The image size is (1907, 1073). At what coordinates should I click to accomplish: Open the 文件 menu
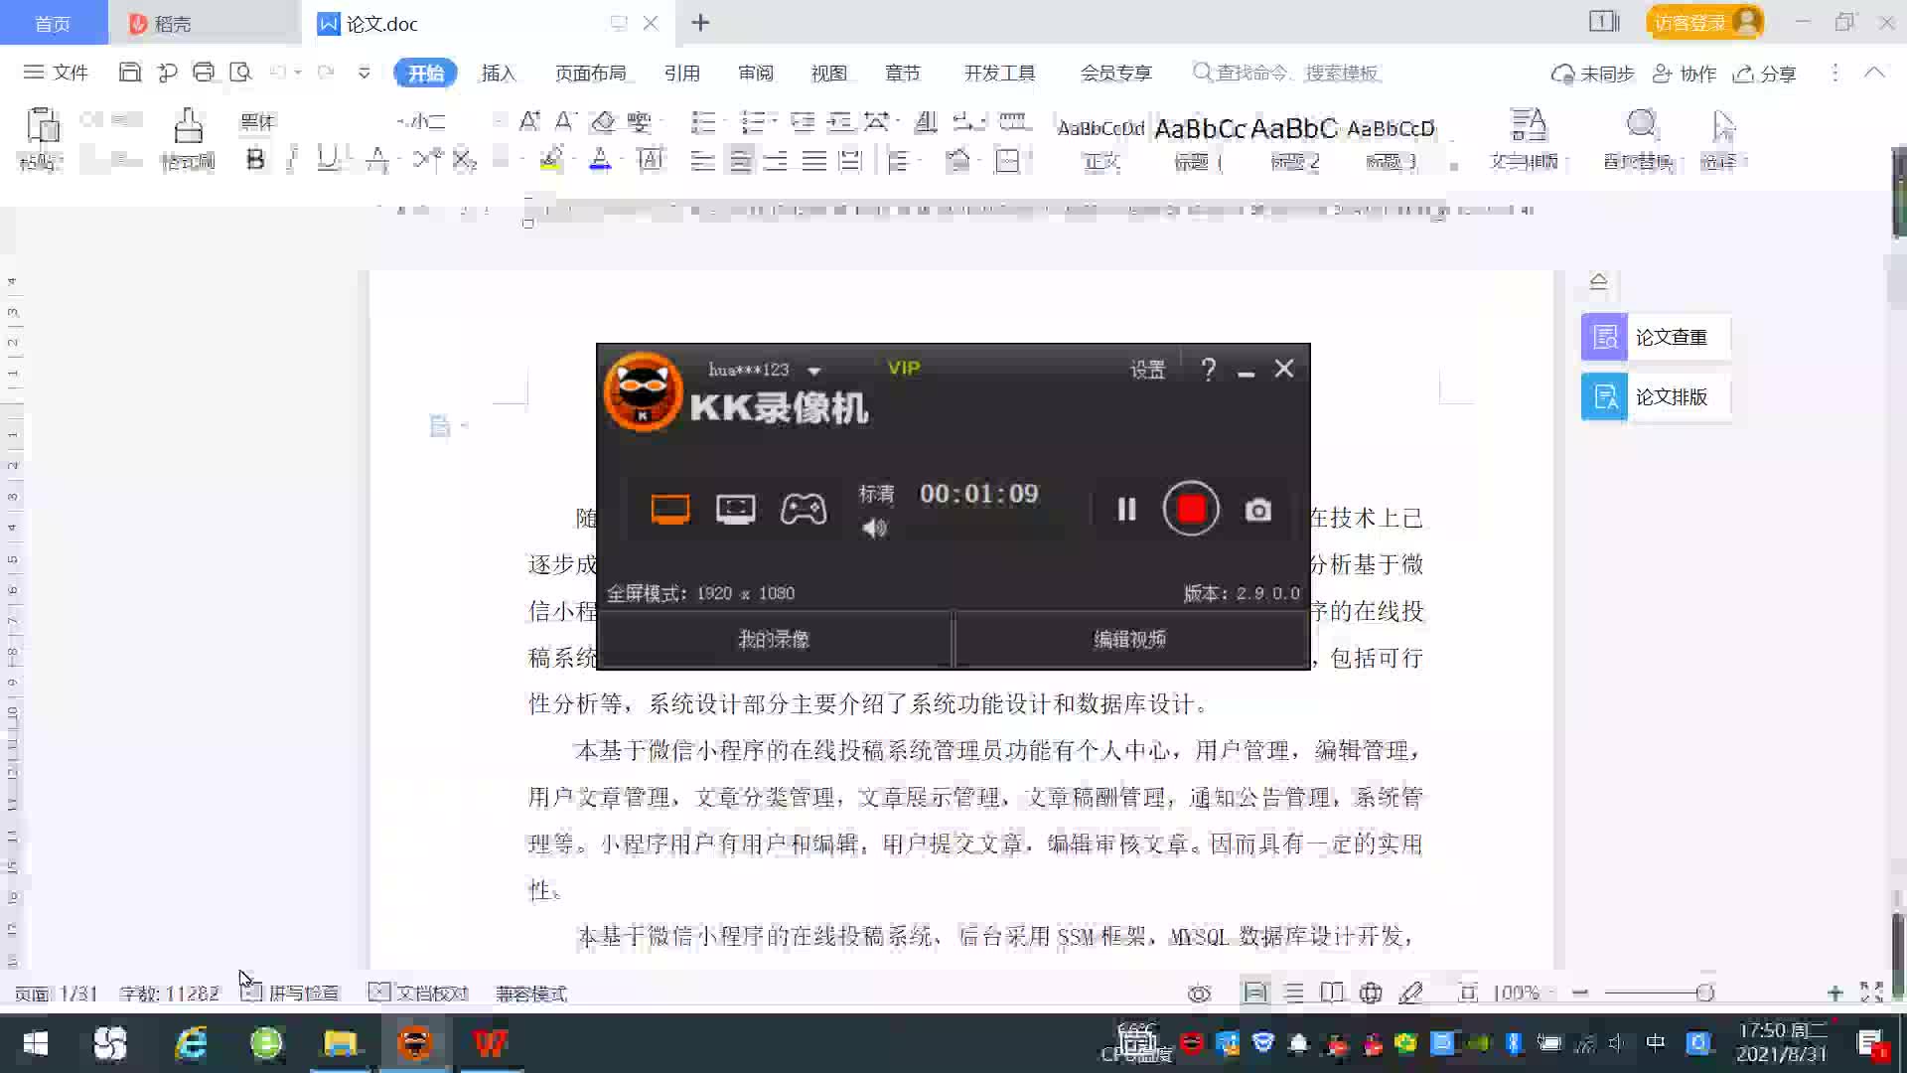tap(57, 73)
